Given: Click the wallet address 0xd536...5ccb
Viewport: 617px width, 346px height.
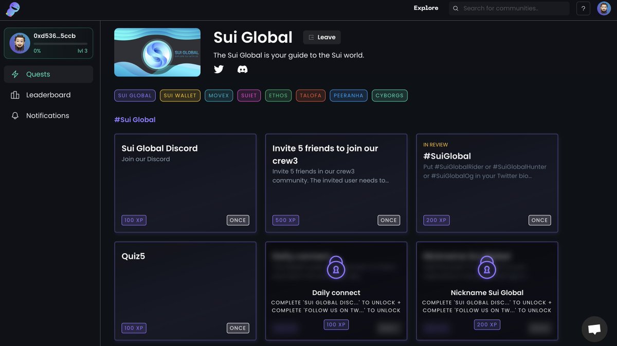Looking at the screenshot, I should [x=55, y=36].
